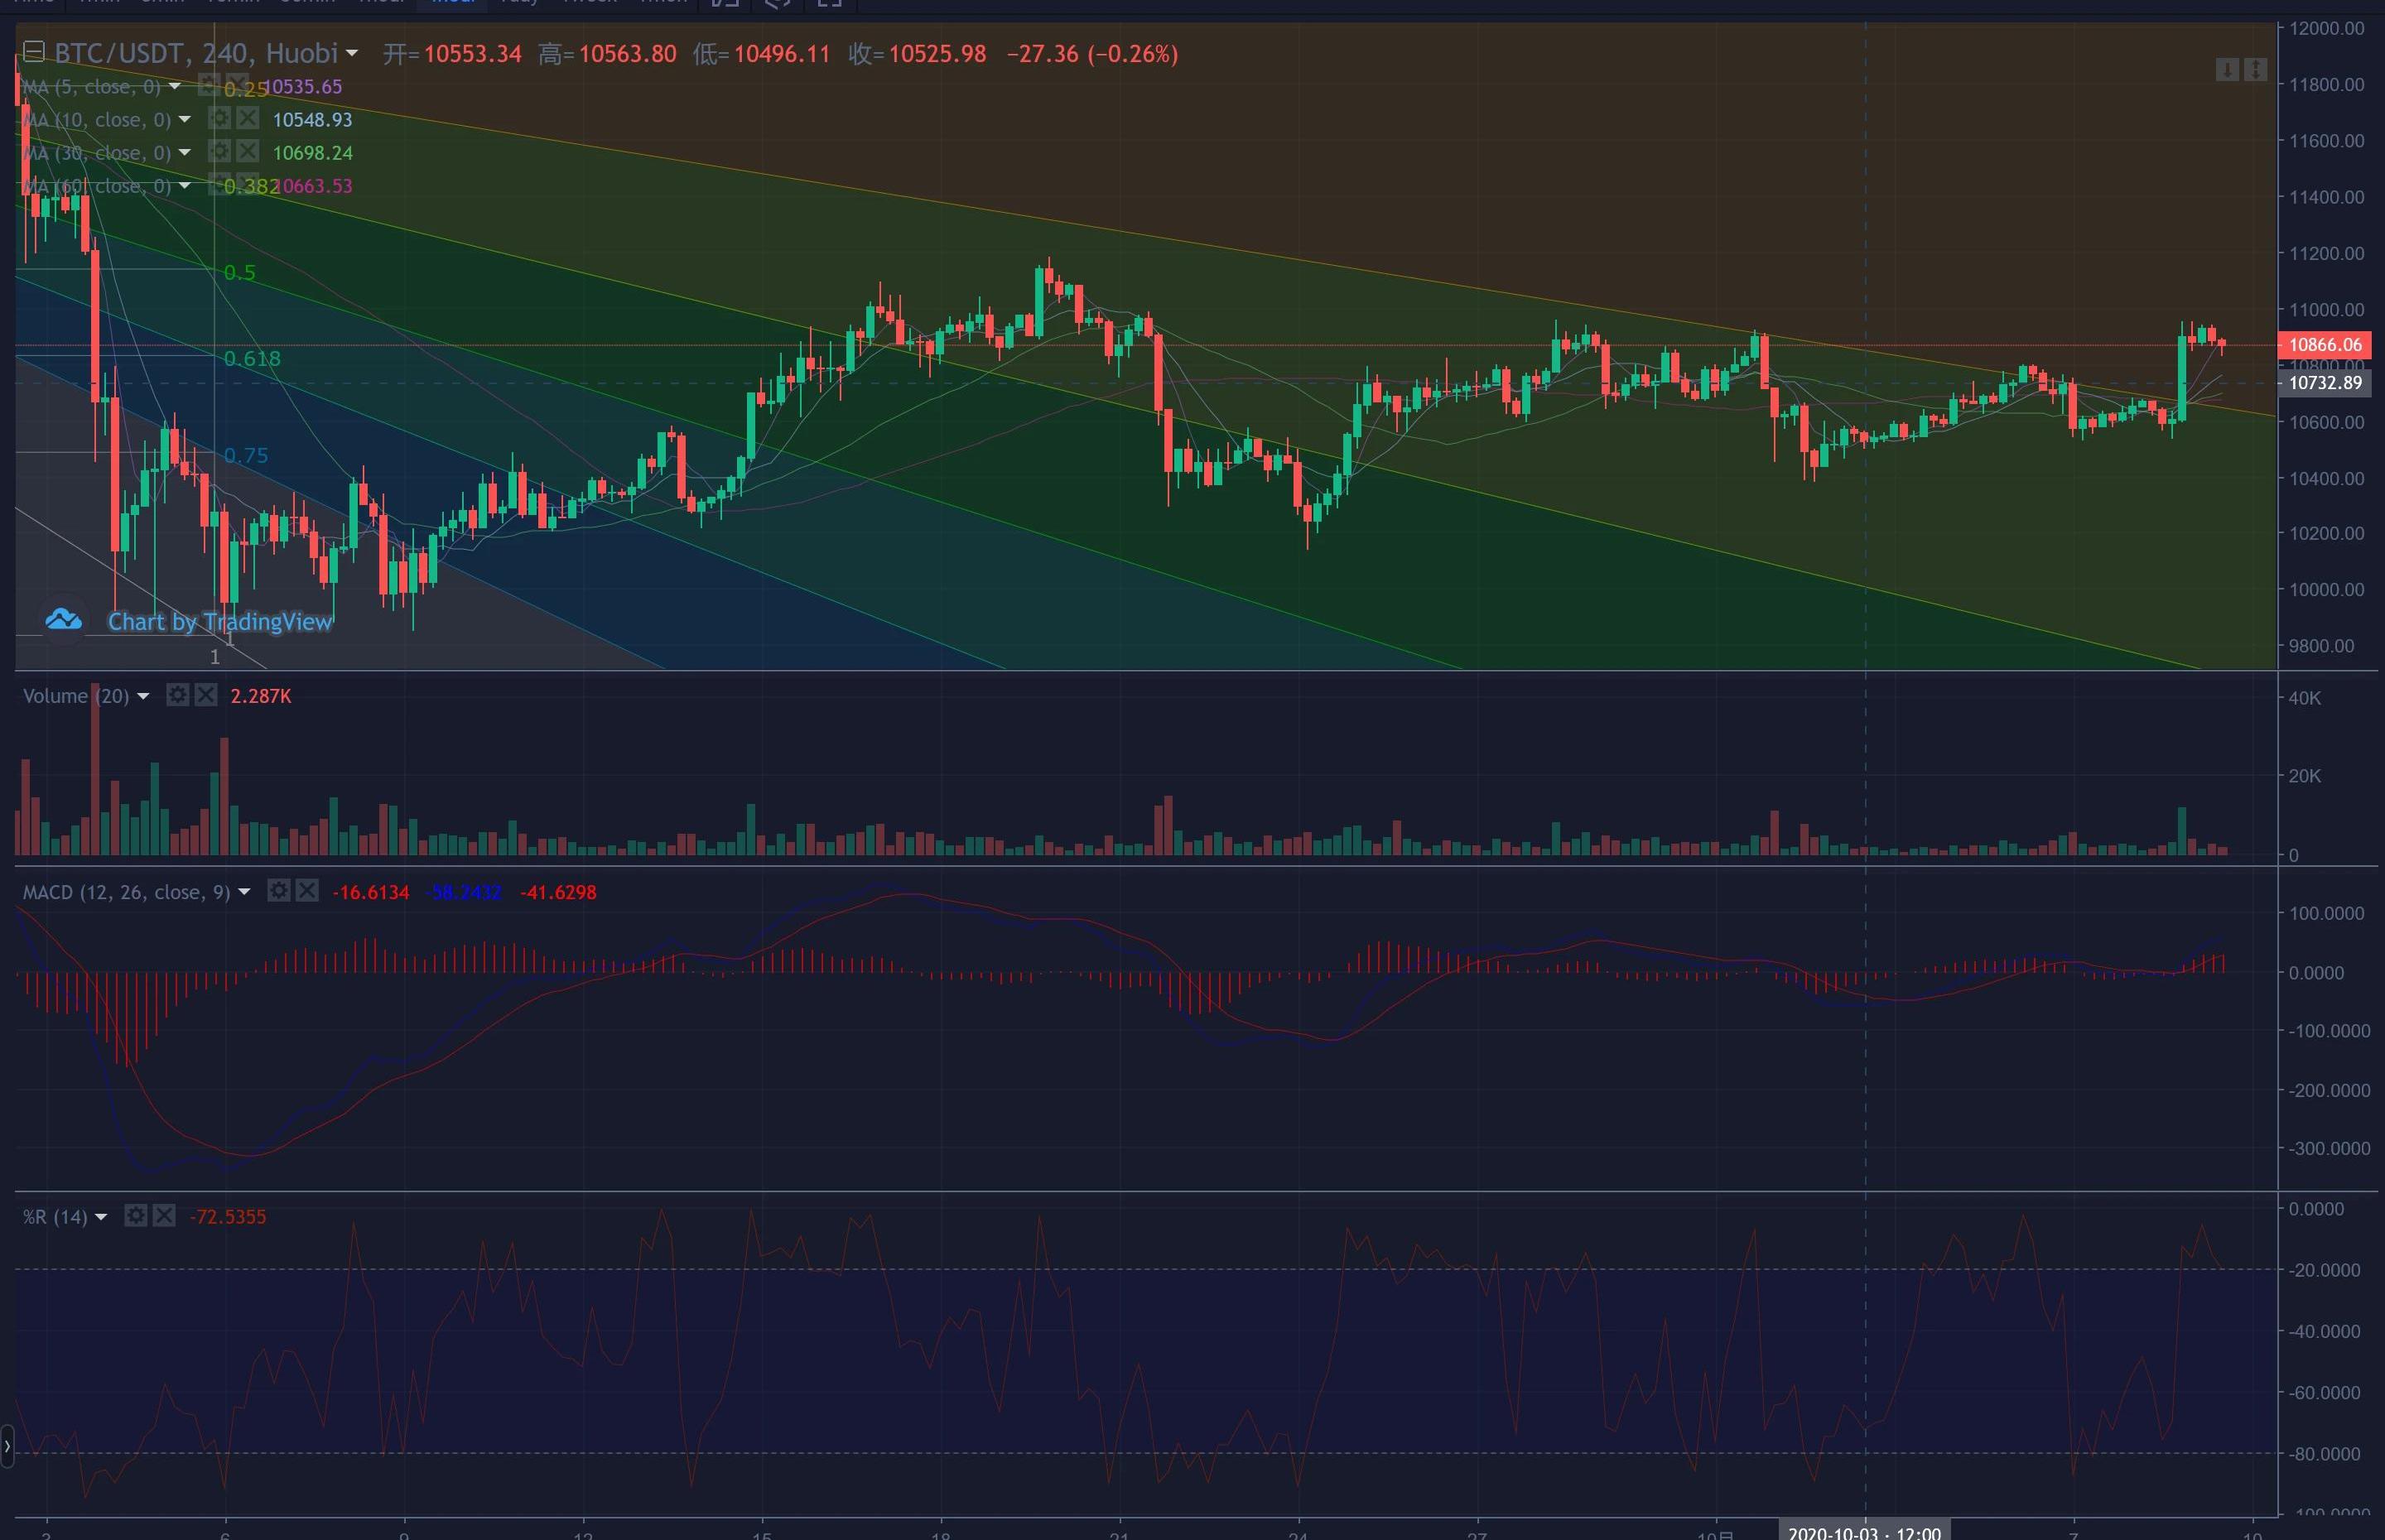Remove the %R indicator
This screenshot has height=1540, width=2385.
[164, 1215]
